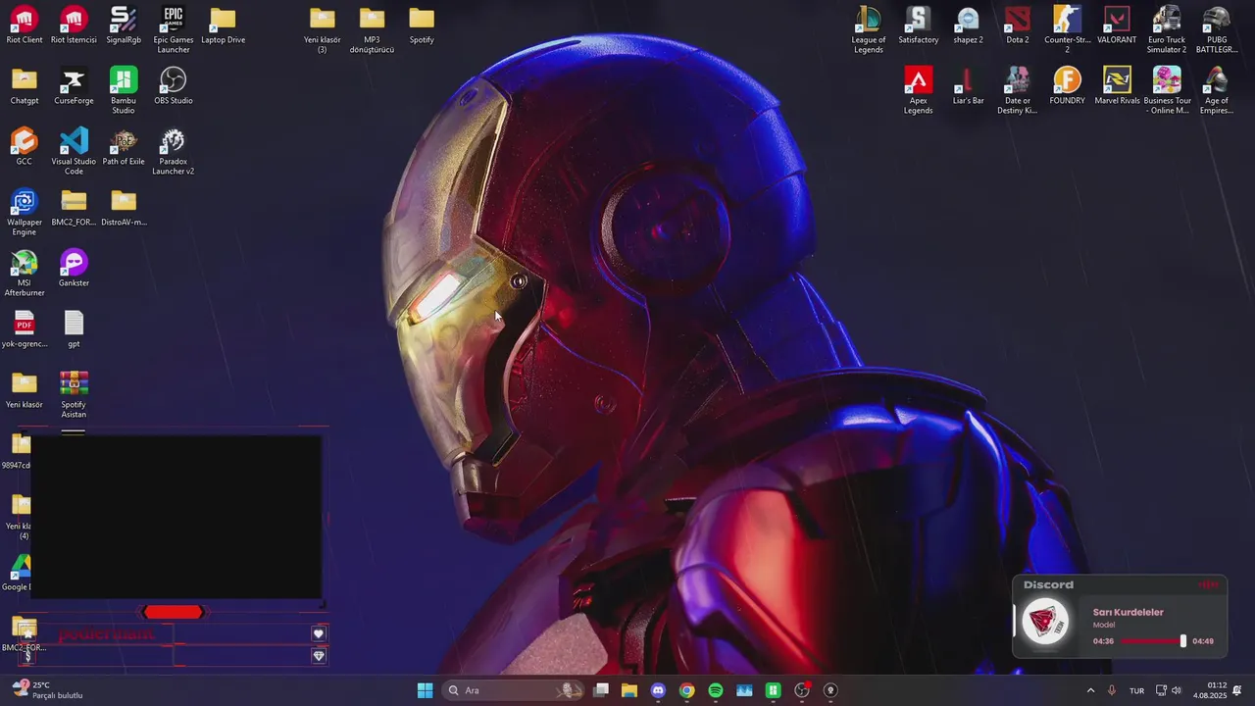Open the volume control in tray
Screen dimensions: 1255x706
[x=1177, y=690]
